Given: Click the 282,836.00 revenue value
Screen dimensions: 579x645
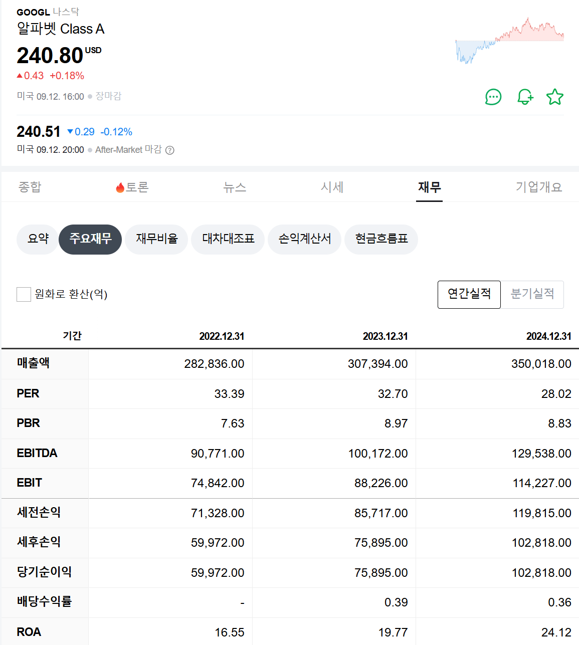Looking at the screenshot, I should point(214,364).
